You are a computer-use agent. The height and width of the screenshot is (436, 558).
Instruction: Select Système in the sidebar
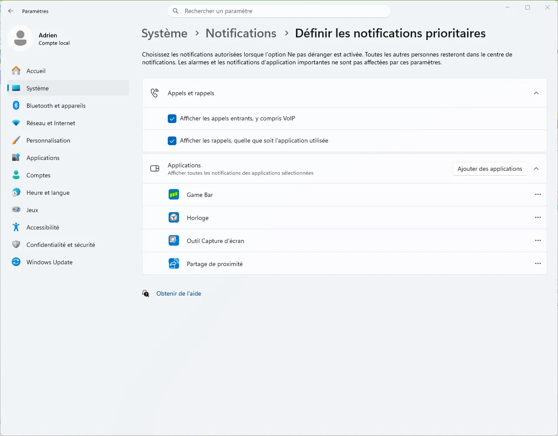(68, 88)
